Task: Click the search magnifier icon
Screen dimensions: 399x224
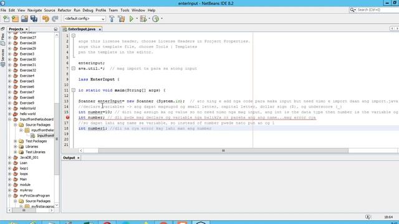Action: (x=352, y=10)
